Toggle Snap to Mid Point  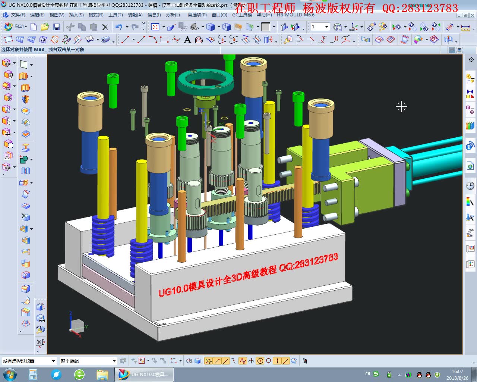(x=225, y=361)
